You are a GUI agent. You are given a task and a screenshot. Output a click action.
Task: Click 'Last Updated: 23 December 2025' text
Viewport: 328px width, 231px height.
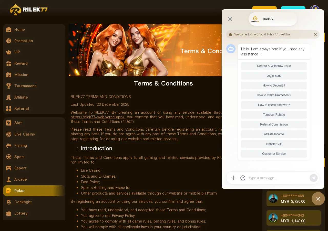coord(100,104)
